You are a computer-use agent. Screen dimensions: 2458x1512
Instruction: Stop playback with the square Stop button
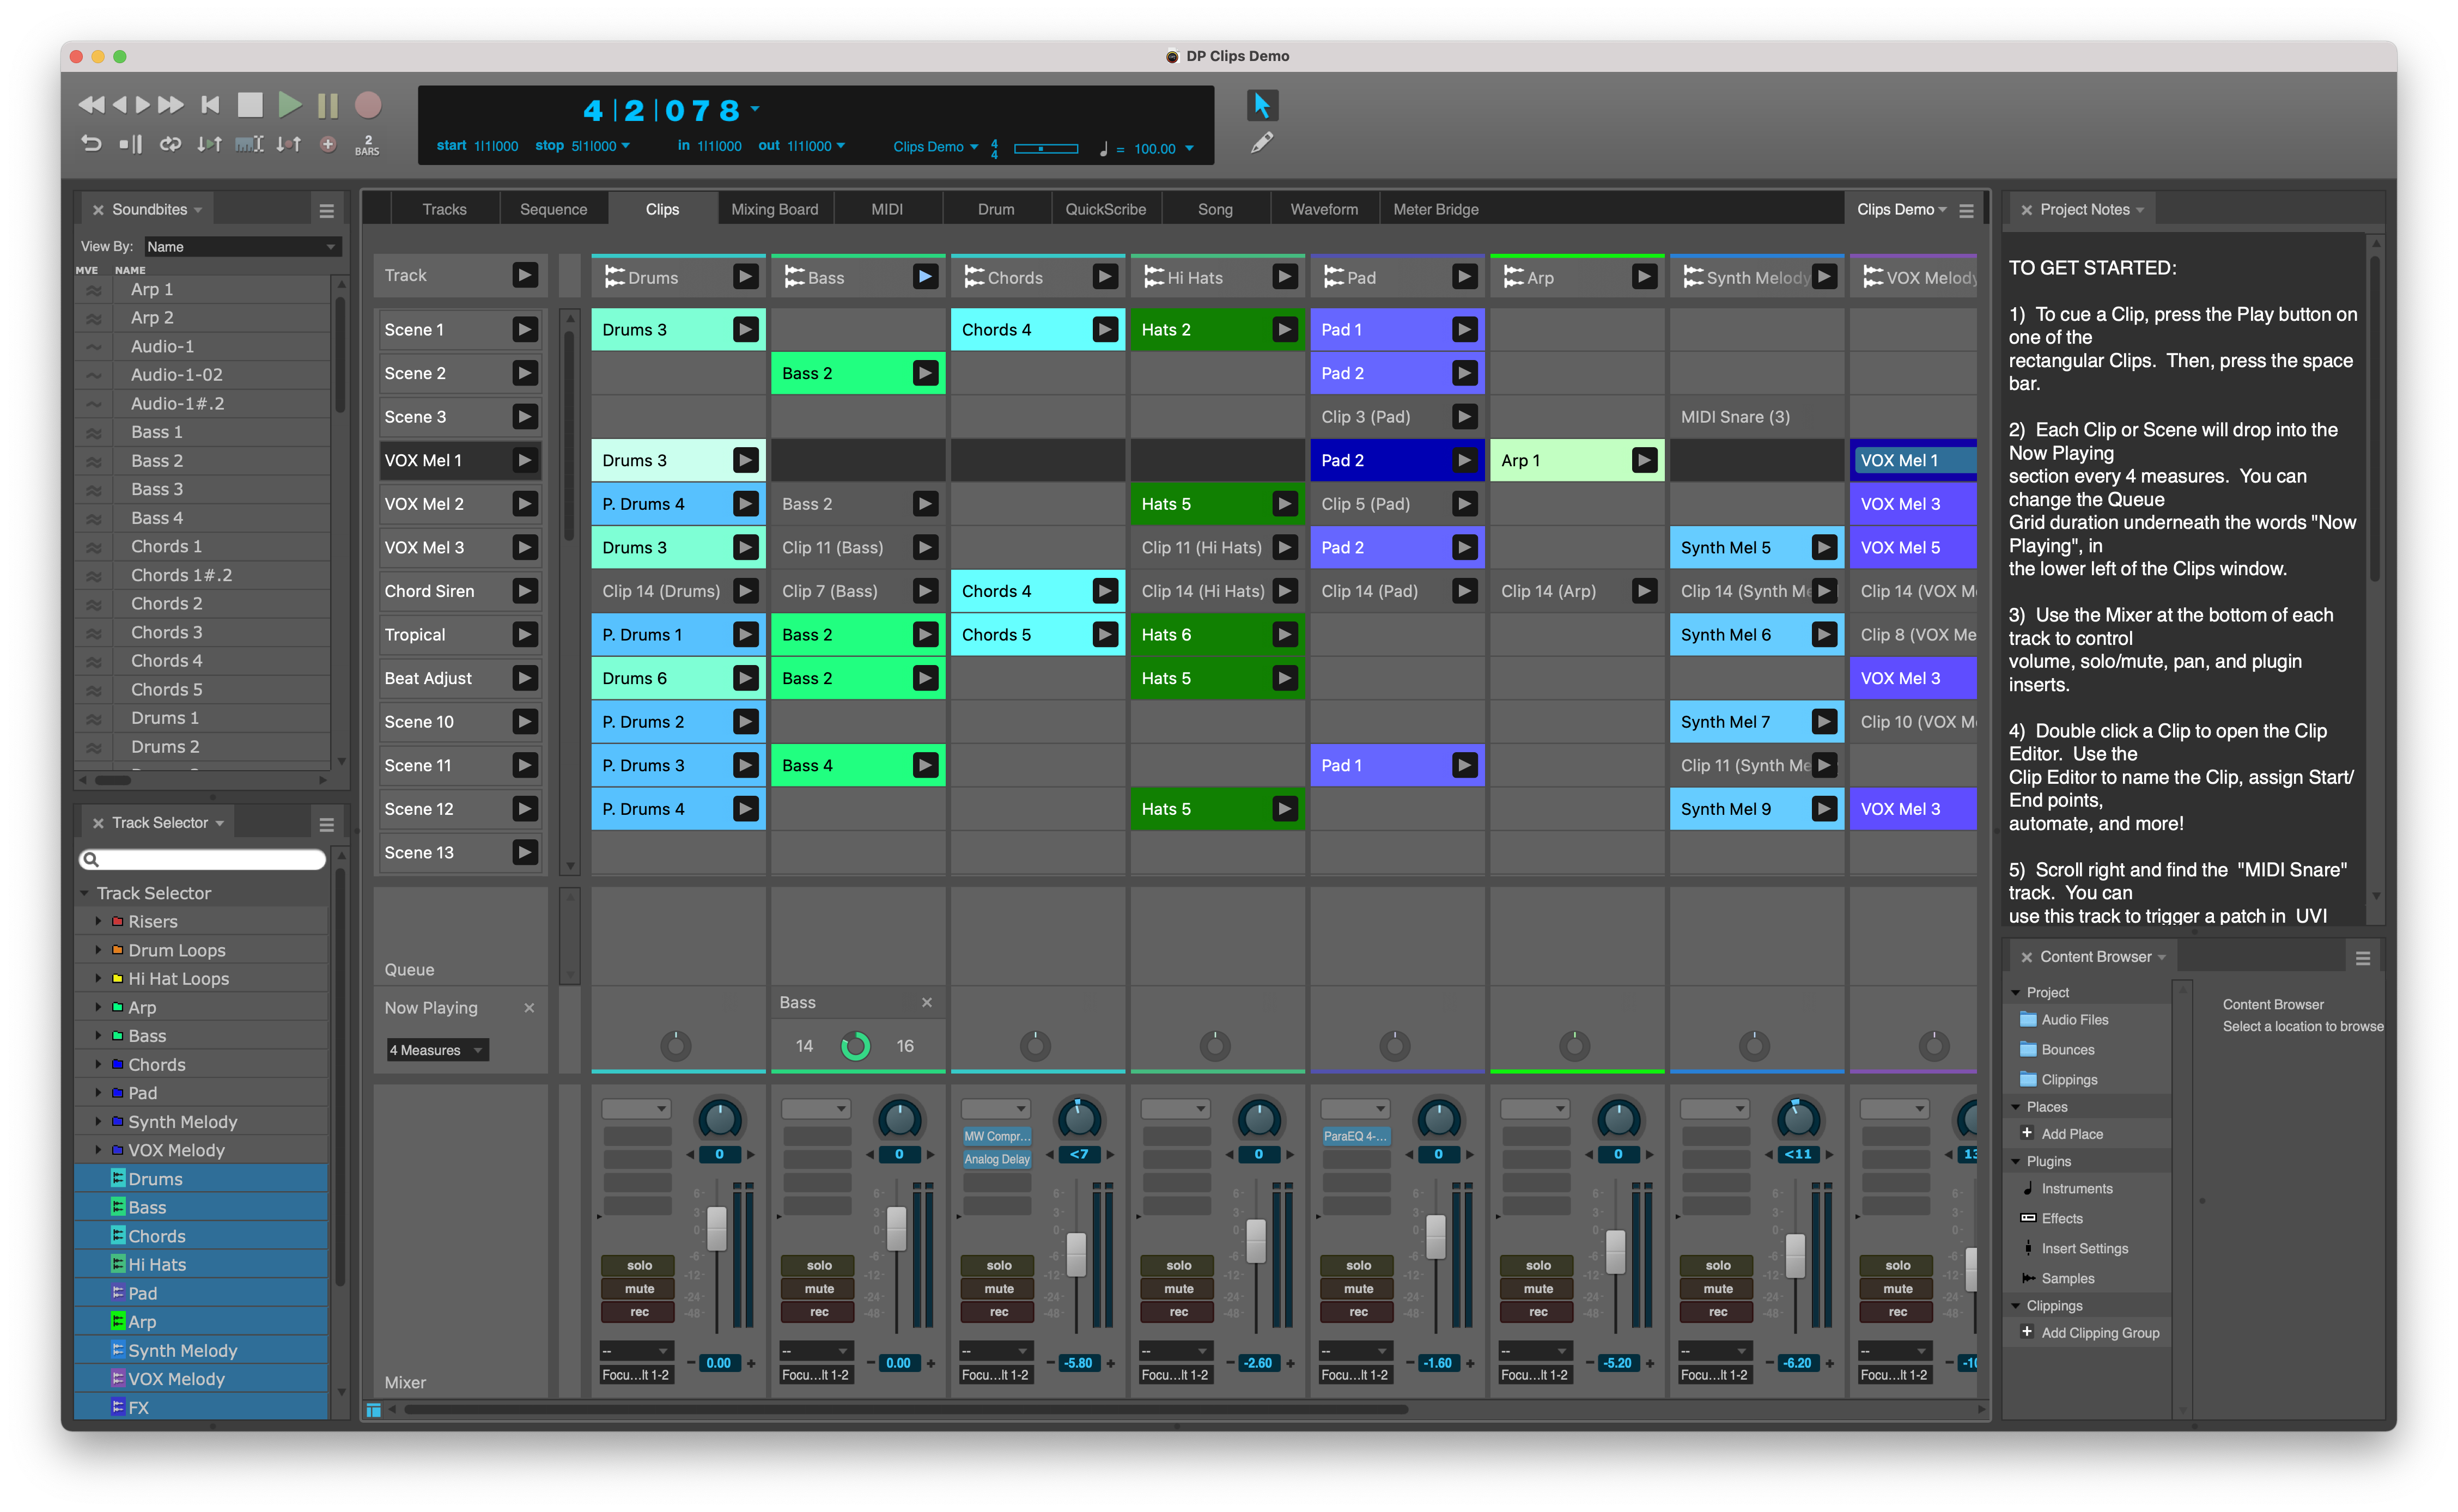pyautogui.click(x=250, y=104)
